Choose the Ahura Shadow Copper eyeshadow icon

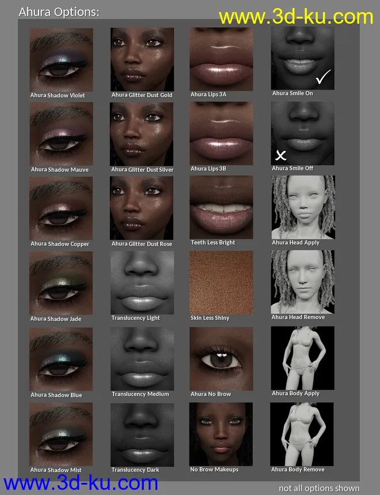coord(61,208)
